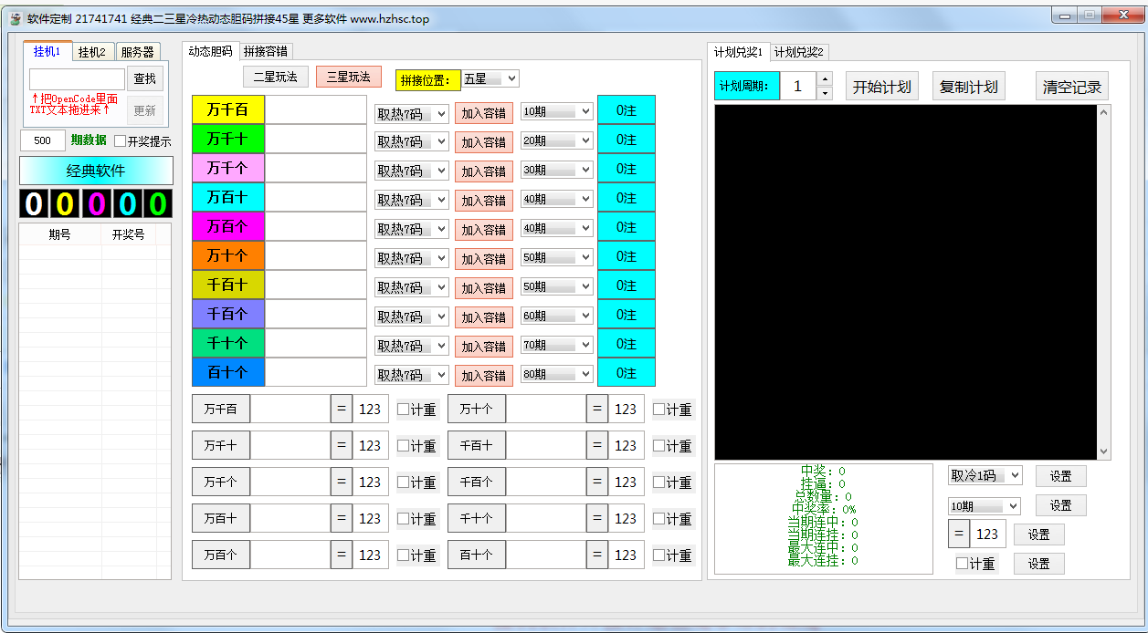Switch to the 挂机2 tab
The height and width of the screenshot is (633, 1148).
[x=92, y=52]
